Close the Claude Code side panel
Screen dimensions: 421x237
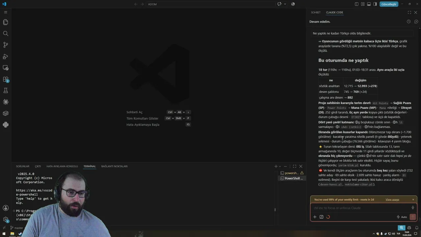pos(416,13)
